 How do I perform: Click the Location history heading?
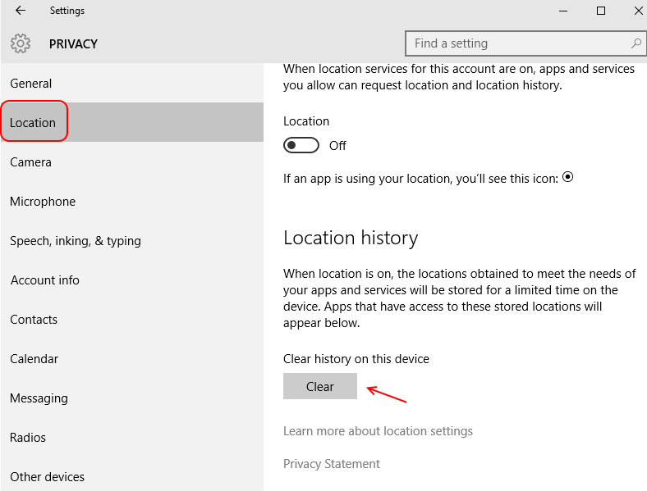(351, 238)
